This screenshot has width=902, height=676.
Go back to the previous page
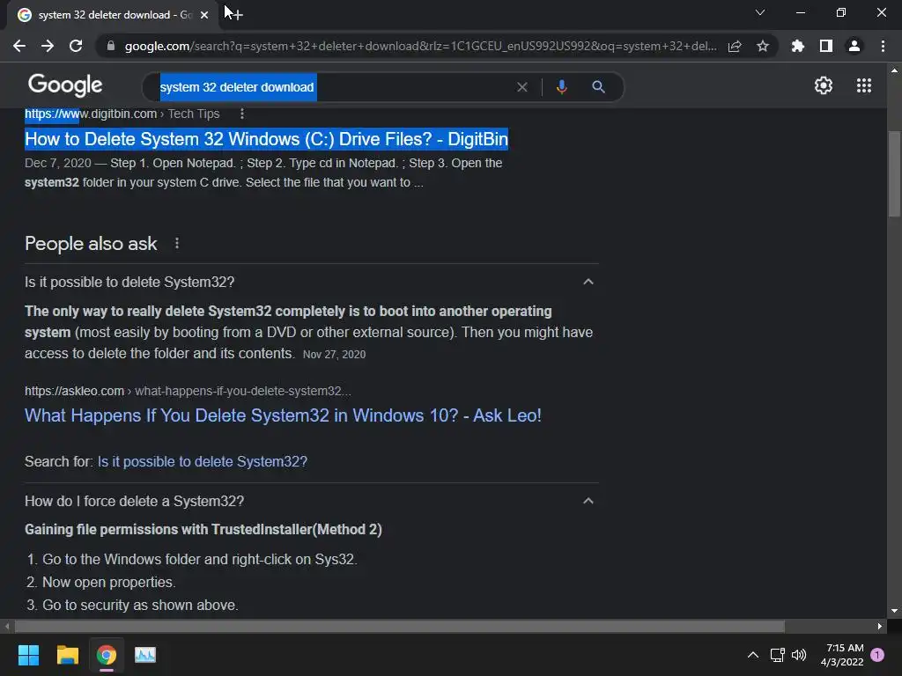[x=19, y=46]
